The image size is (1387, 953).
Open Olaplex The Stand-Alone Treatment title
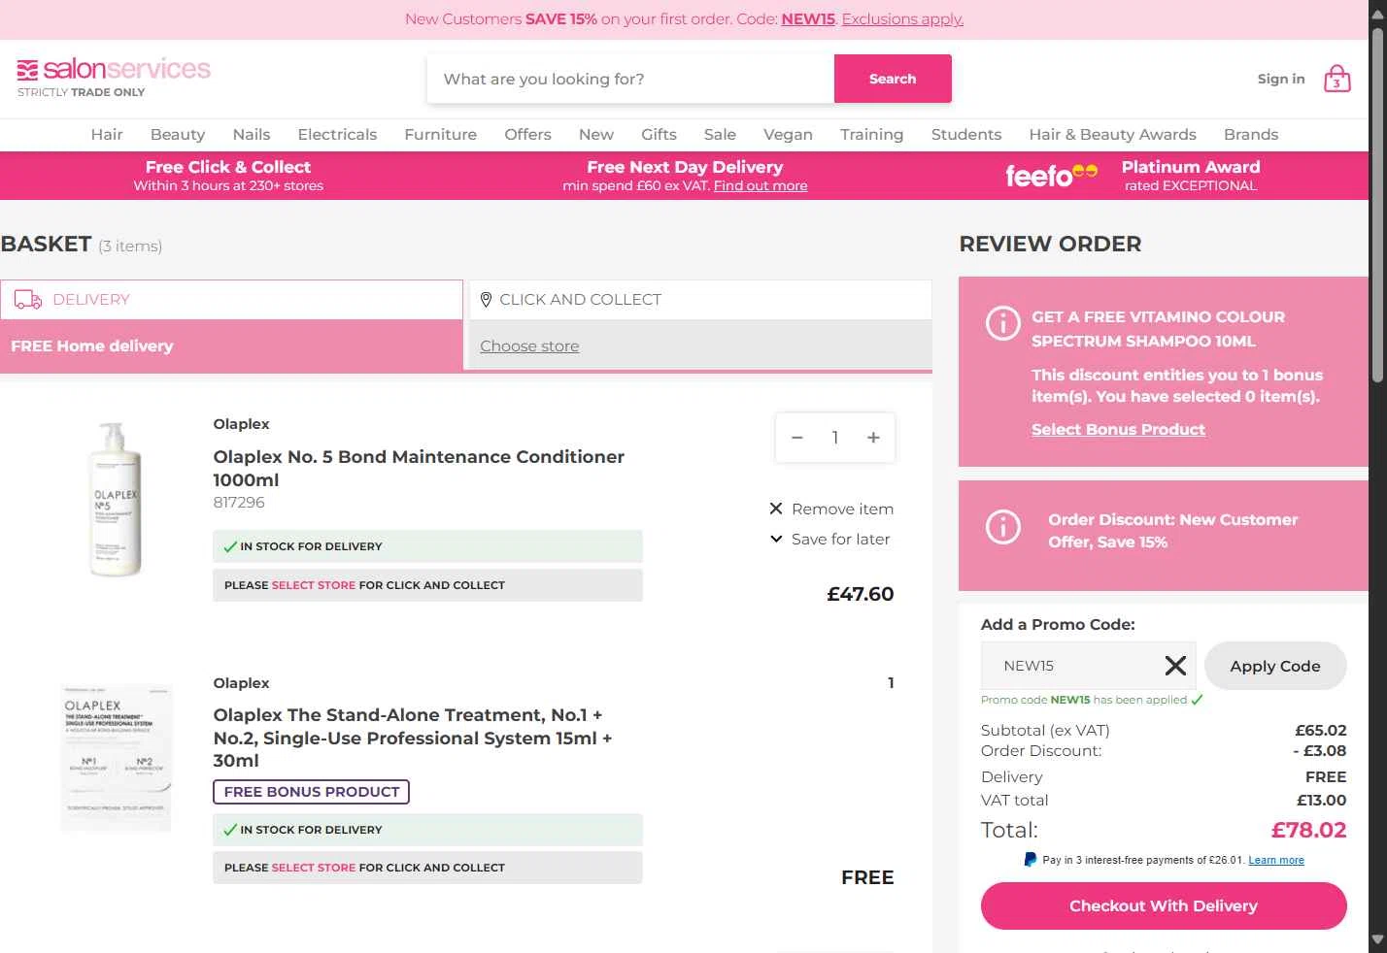click(x=413, y=738)
